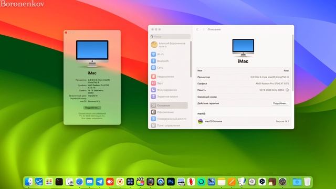Open the Mail app in Dock
The image size is (336, 189).
point(90,182)
